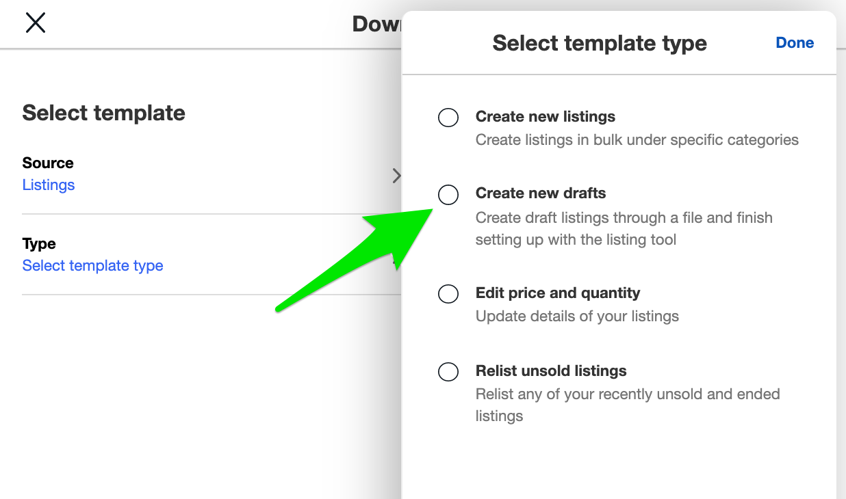This screenshot has width=846, height=499.
Task: Click the blue "Select template type" link
Action: coord(92,265)
